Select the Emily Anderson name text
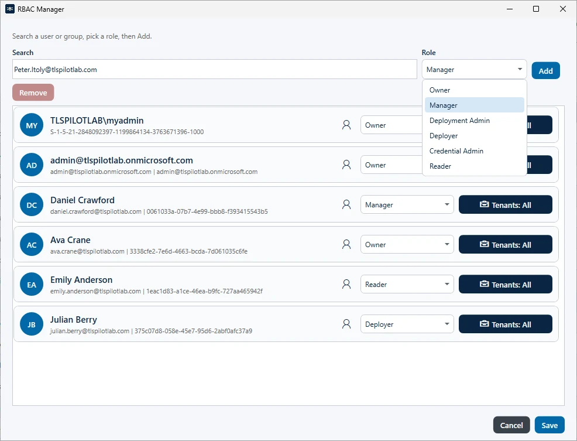The image size is (577, 441). 81,279
